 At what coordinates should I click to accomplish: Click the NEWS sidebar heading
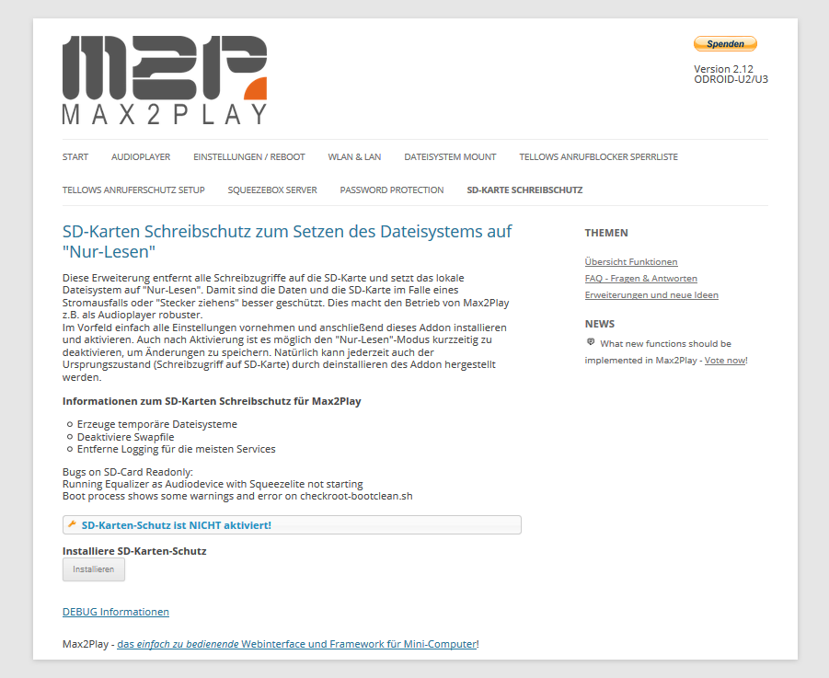[x=600, y=324]
